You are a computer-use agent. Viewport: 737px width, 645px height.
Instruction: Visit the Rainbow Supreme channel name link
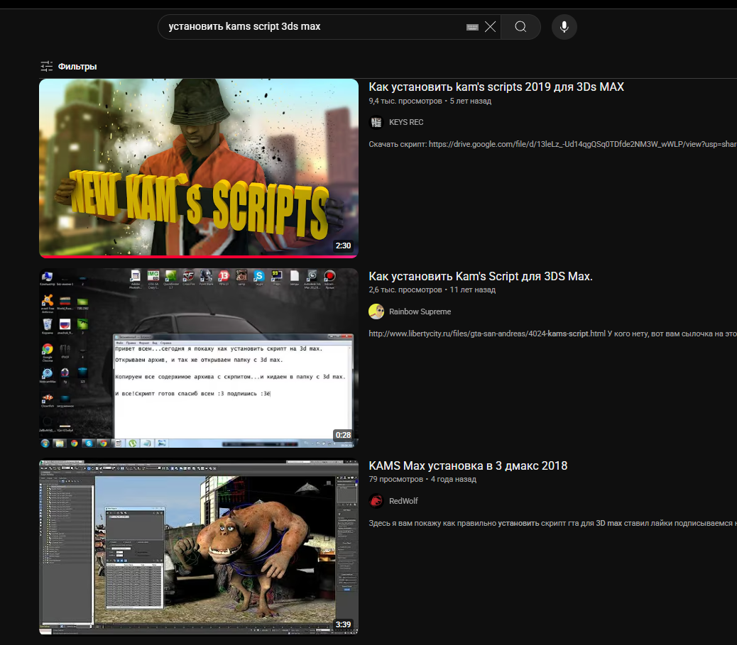click(x=420, y=312)
